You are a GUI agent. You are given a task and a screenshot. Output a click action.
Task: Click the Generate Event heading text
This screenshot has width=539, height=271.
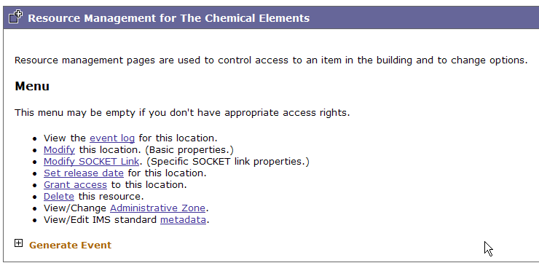pyautogui.click(x=70, y=246)
